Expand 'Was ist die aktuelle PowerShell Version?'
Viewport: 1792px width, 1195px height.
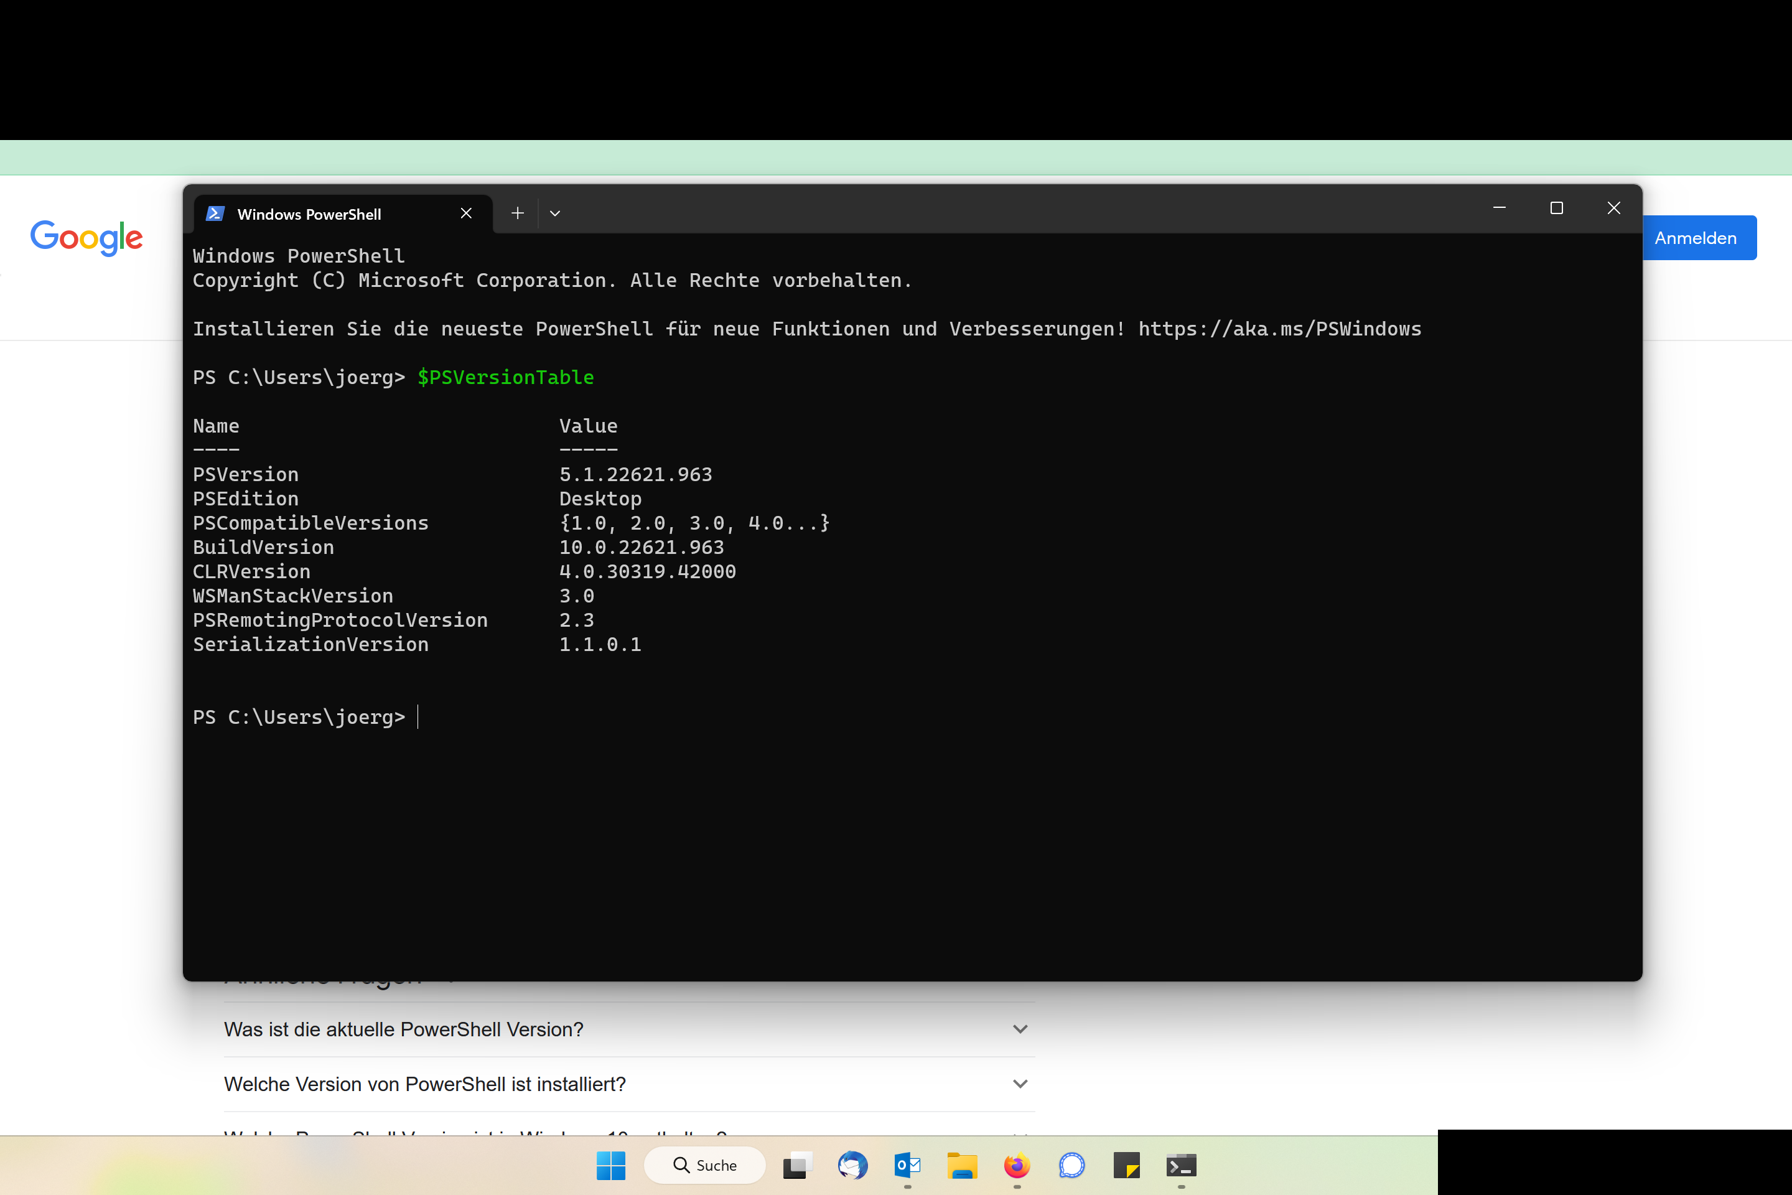point(629,1029)
